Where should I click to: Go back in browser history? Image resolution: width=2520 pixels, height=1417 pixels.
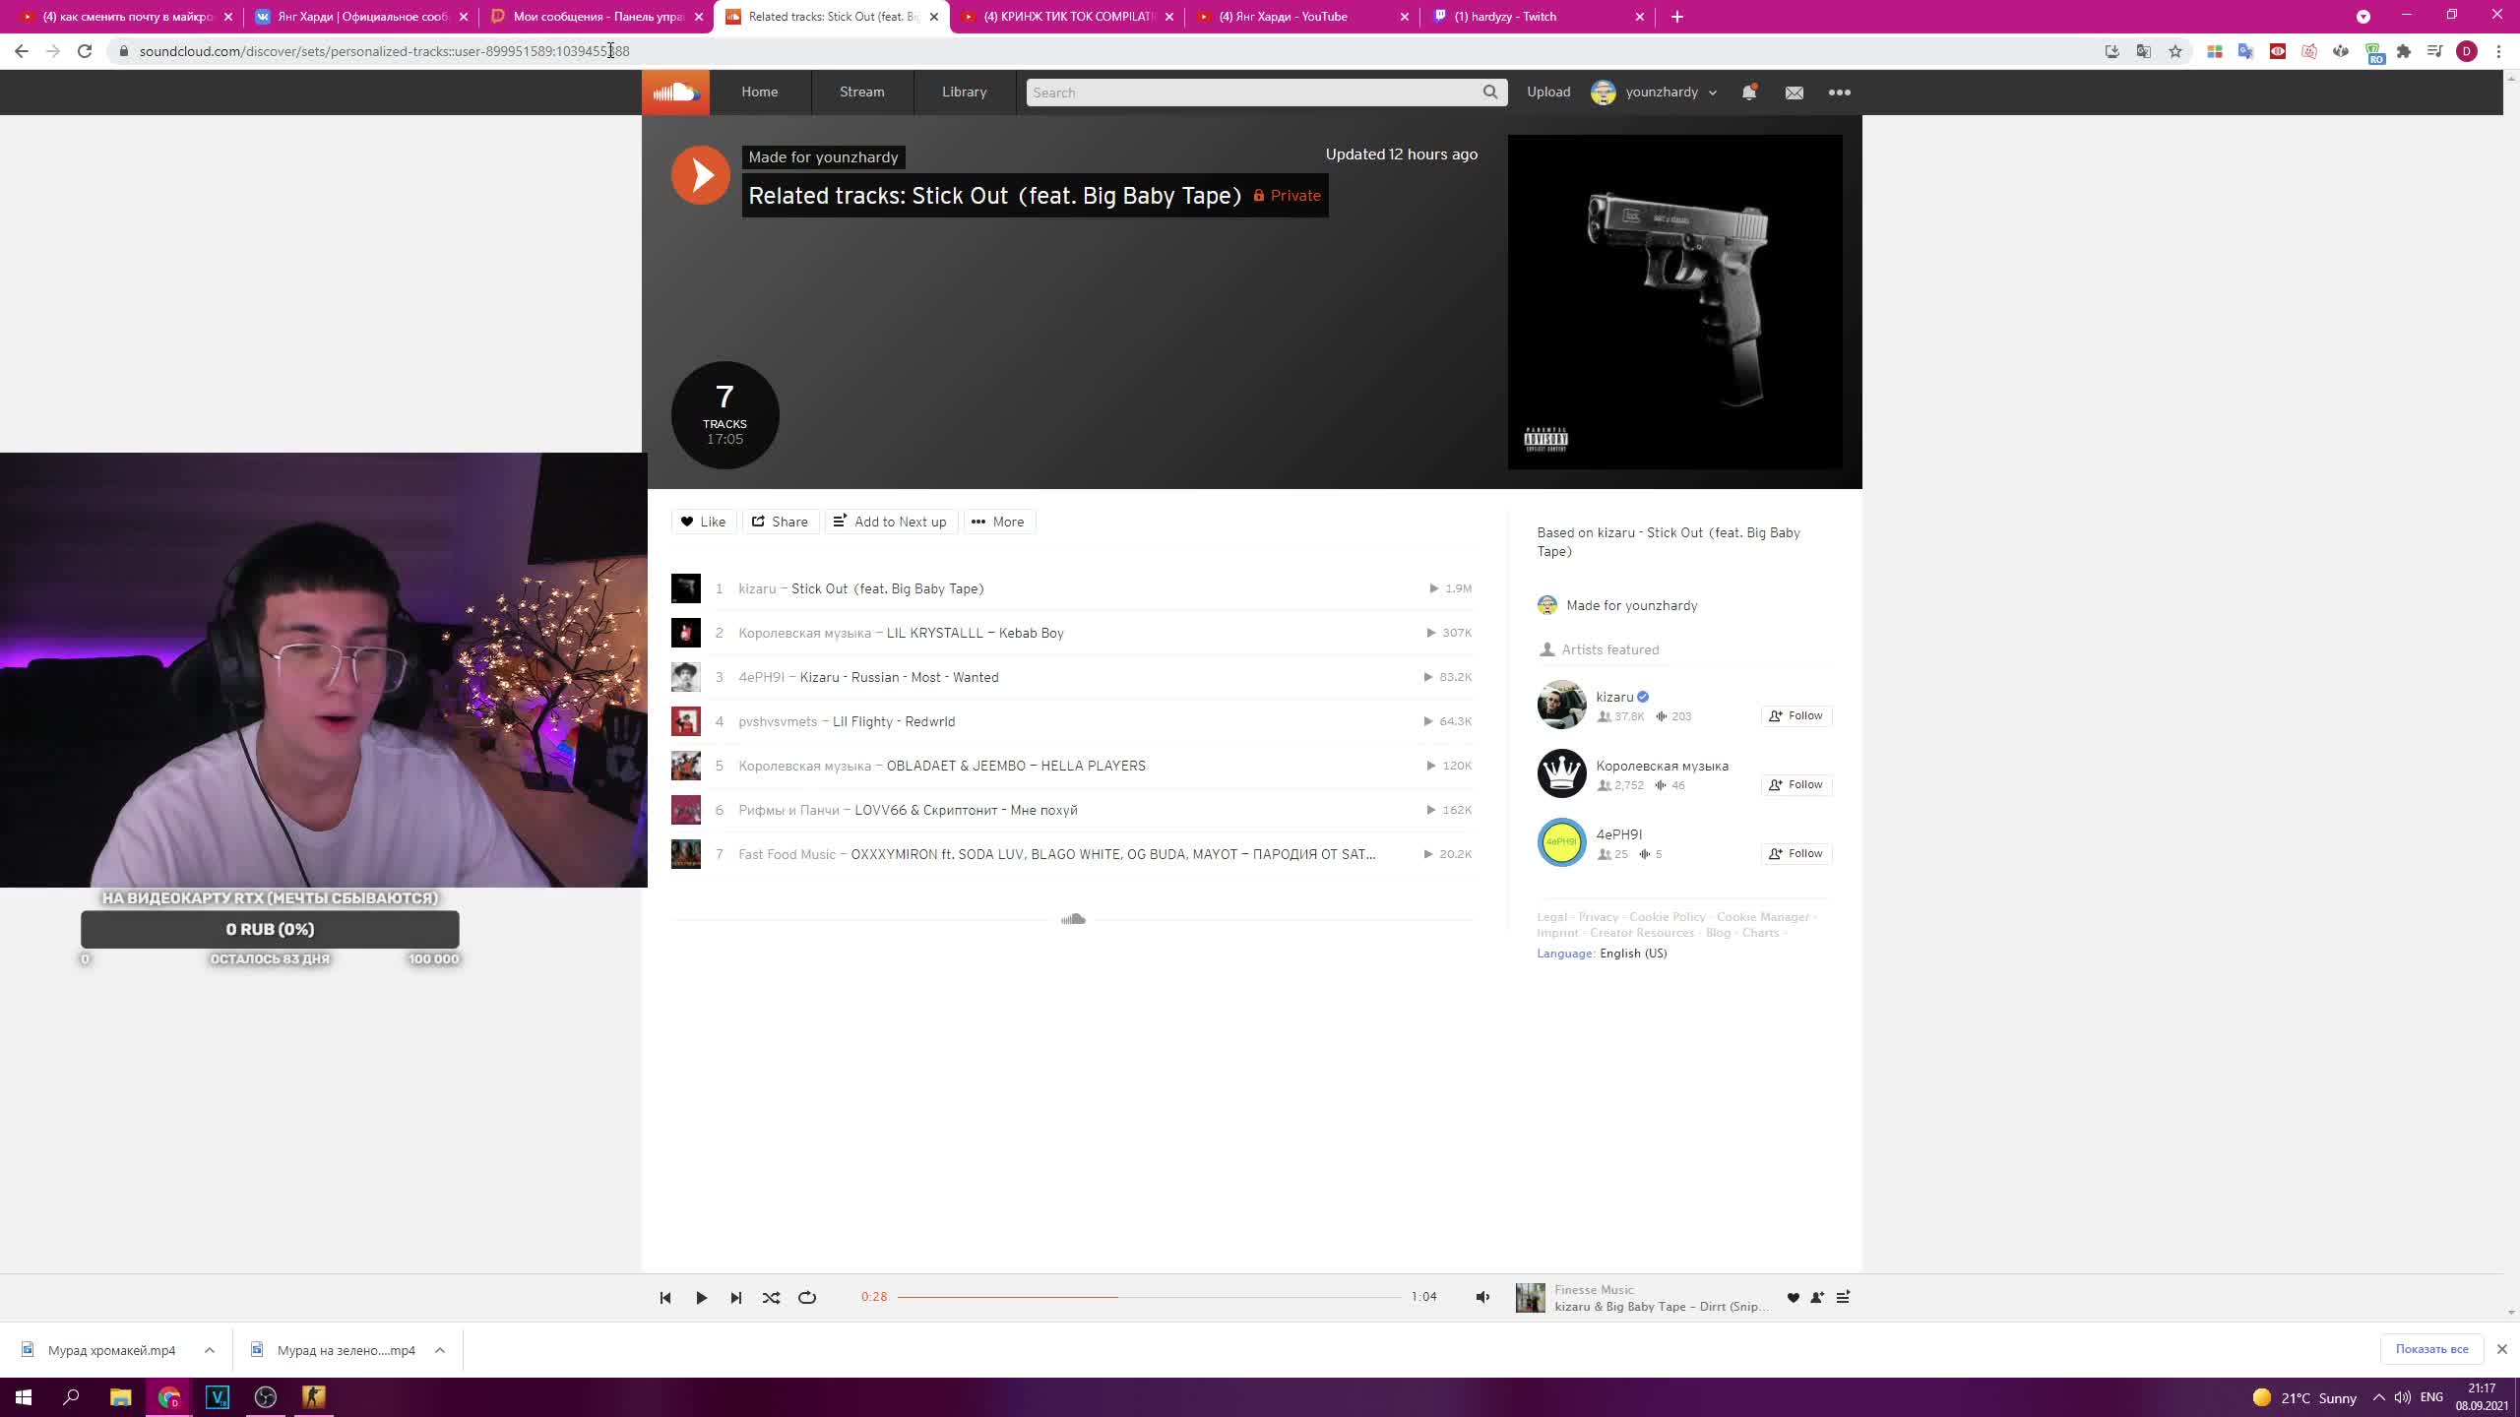coord(22,51)
